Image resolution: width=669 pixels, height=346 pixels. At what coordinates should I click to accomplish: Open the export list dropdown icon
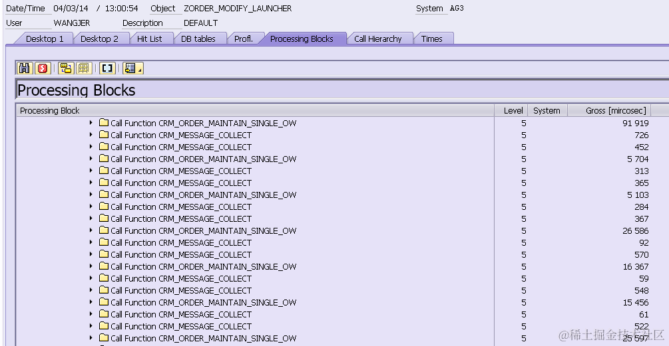point(132,68)
